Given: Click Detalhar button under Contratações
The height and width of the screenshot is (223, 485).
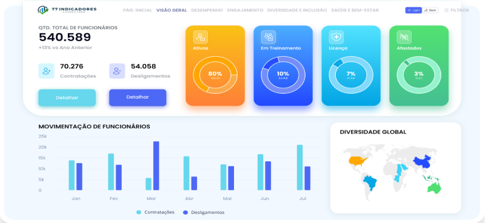Looking at the screenshot, I should pyautogui.click(x=67, y=98).
